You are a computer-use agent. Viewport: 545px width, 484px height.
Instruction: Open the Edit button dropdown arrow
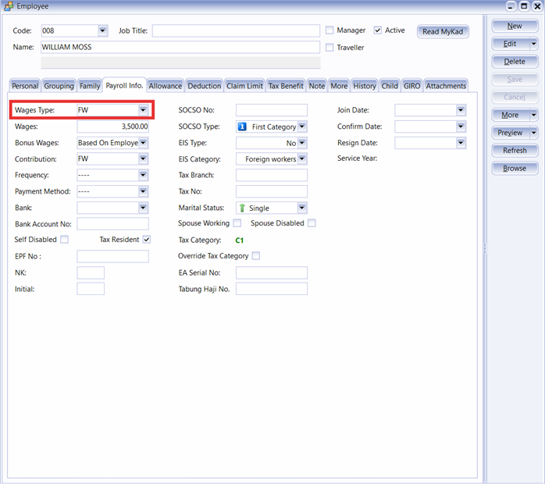click(533, 44)
